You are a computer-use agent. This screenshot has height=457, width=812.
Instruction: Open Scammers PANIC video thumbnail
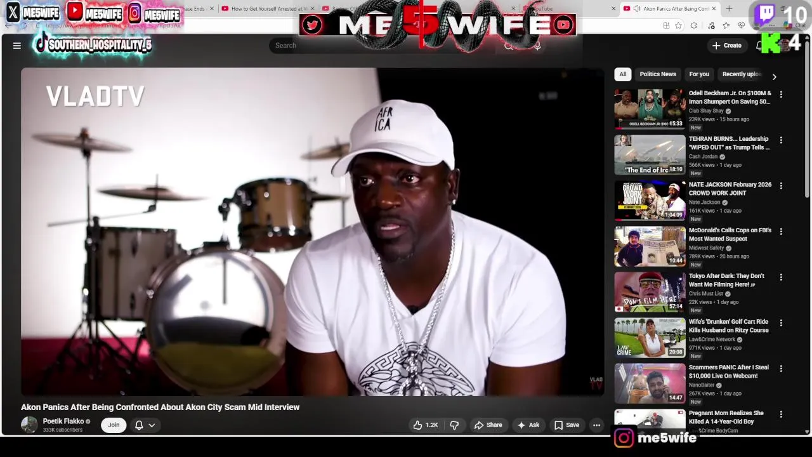[650, 383]
